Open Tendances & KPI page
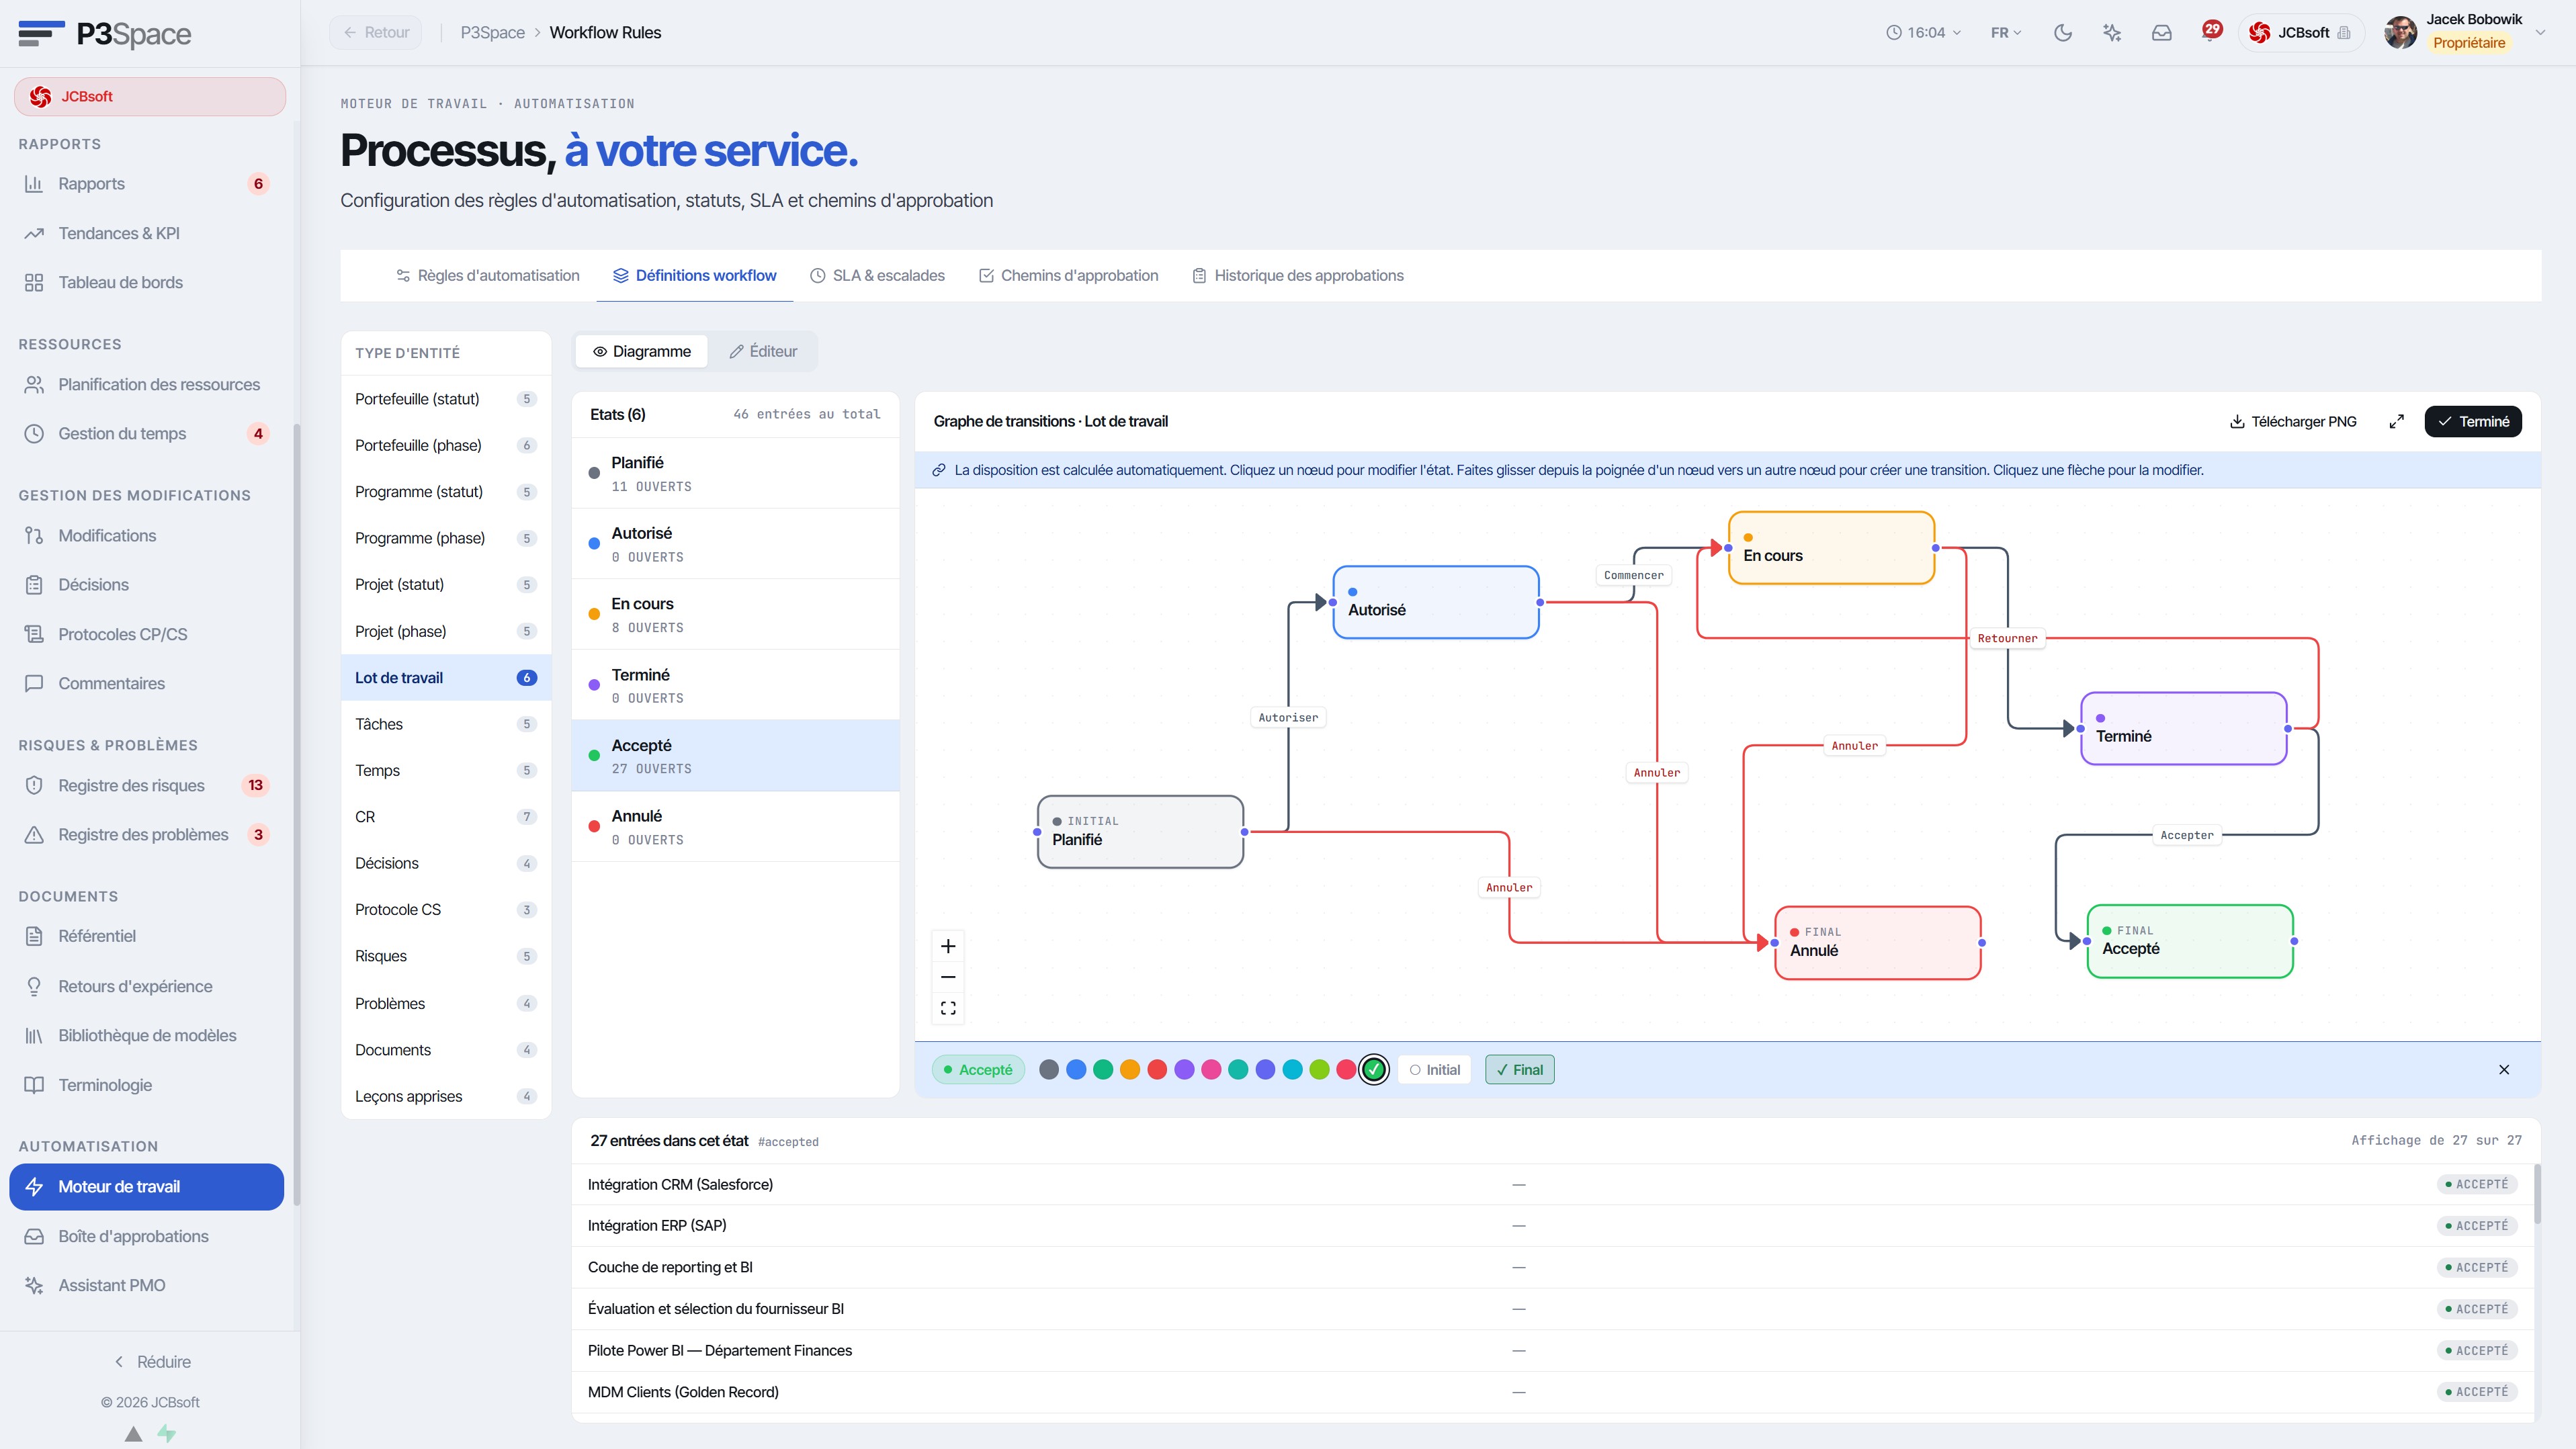The width and height of the screenshot is (2576, 1449). tap(148, 233)
